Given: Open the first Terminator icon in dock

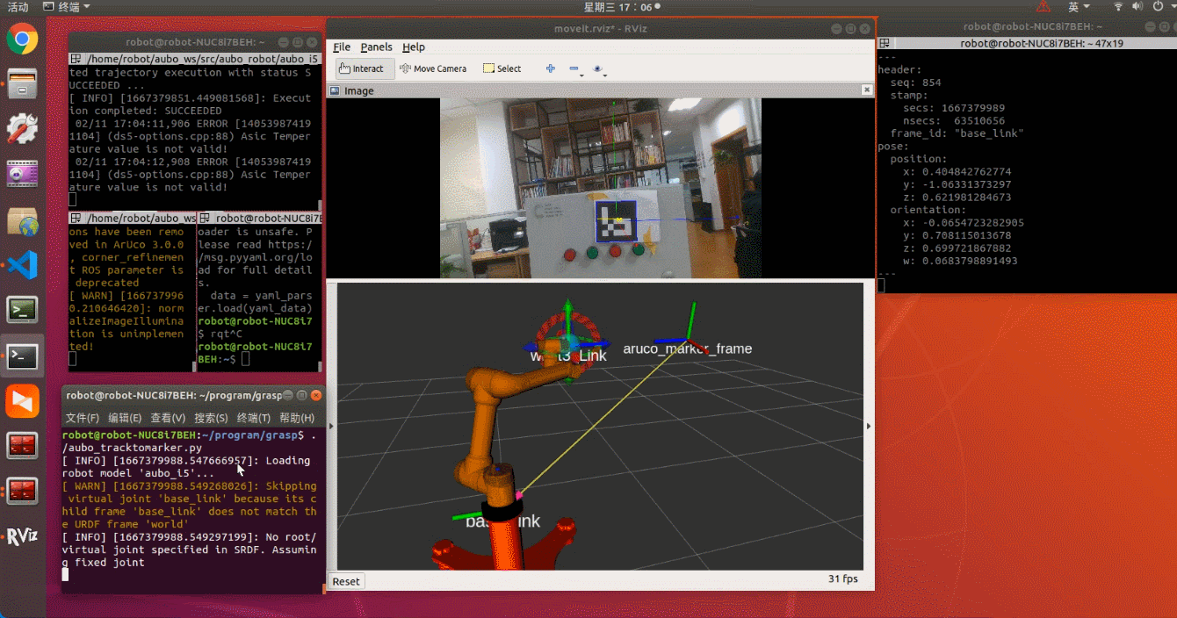Looking at the screenshot, I should [22, 446].
